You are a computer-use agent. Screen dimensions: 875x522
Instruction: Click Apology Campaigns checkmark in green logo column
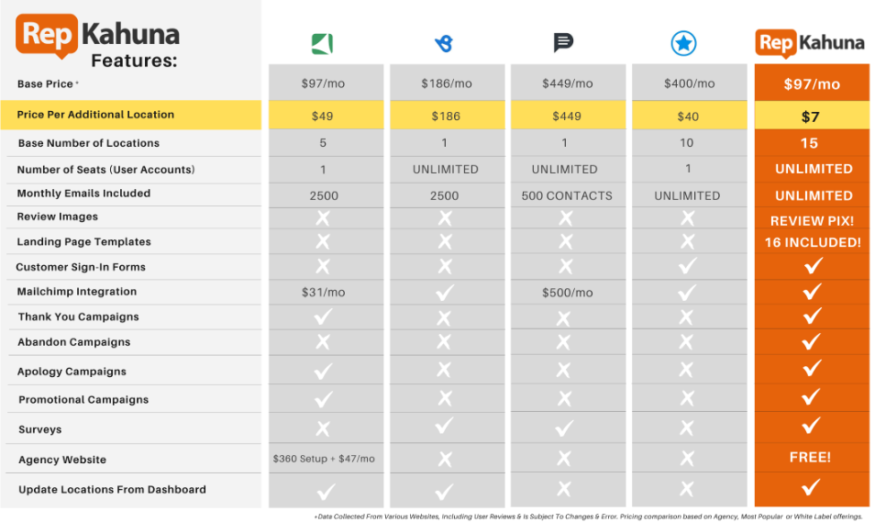coord(323,372)
